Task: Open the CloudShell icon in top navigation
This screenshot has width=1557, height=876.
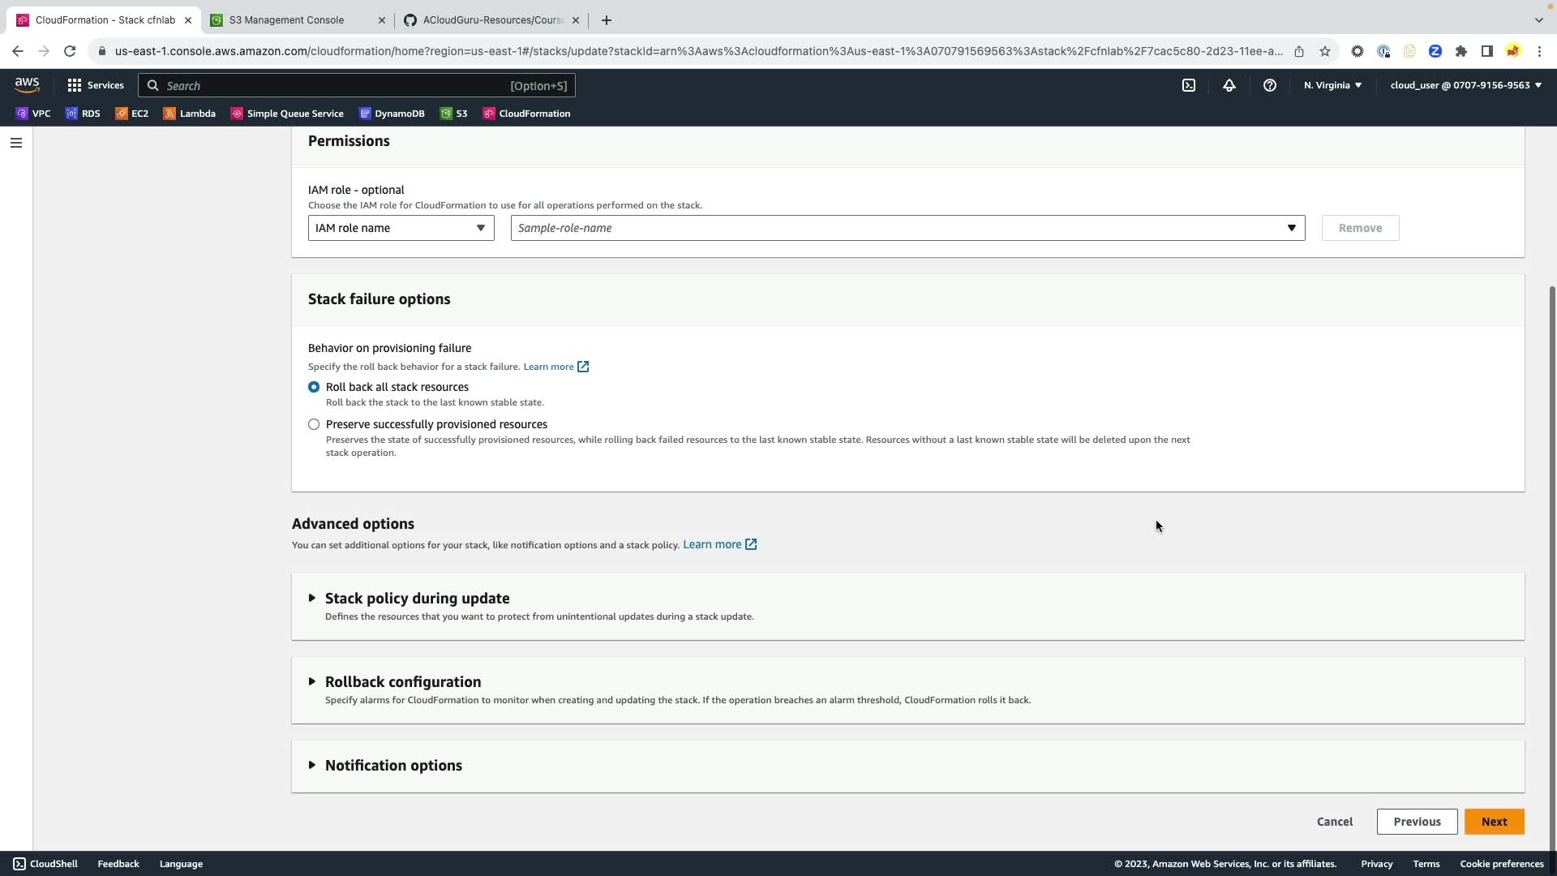Action: pos(1188,85)
